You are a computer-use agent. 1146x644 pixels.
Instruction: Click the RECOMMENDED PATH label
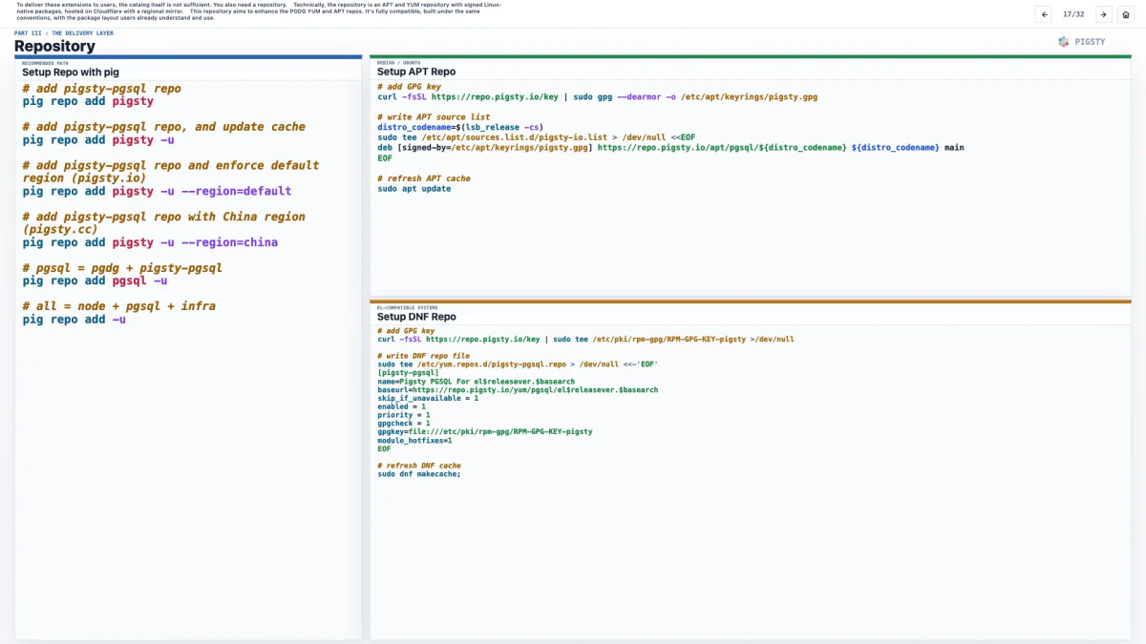pyautogui.click(x=46, y=63)
